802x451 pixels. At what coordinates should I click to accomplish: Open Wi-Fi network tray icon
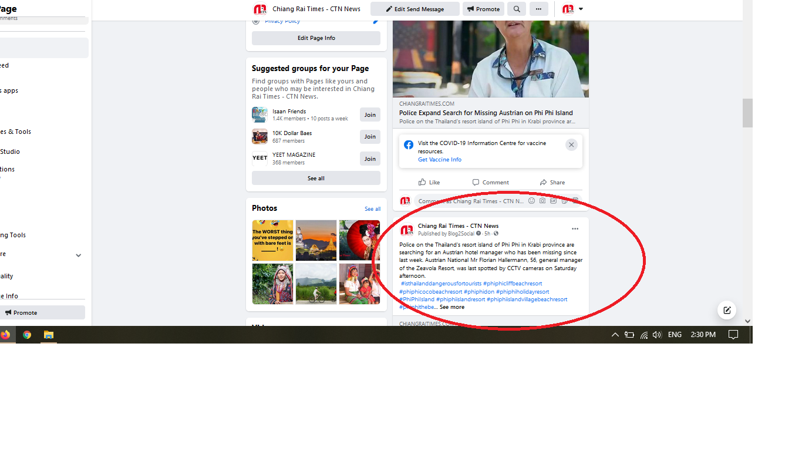point(644,335)
